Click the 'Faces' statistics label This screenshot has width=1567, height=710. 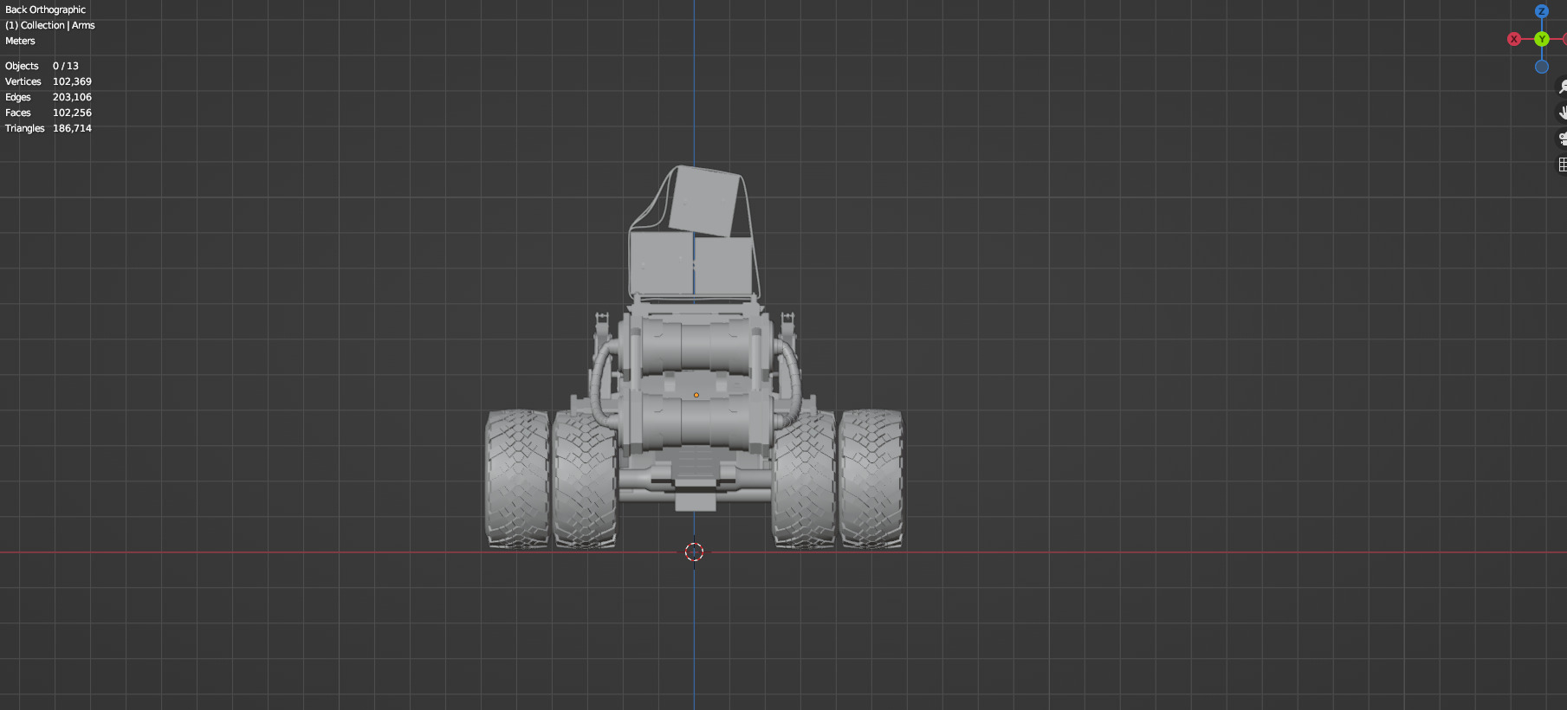pyautogui.click(x=18, y=113)
